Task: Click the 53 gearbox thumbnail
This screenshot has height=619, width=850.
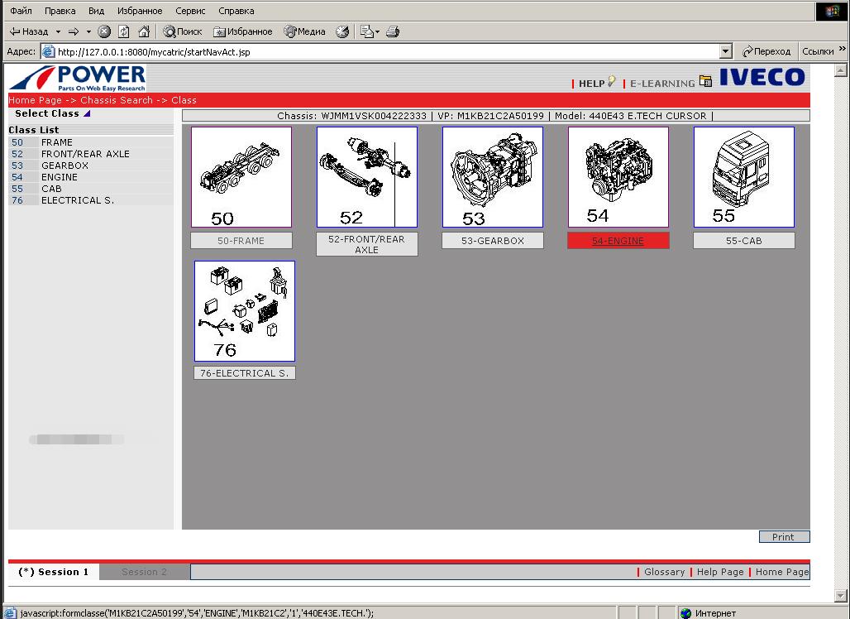Action: click(x=493, y=177)
